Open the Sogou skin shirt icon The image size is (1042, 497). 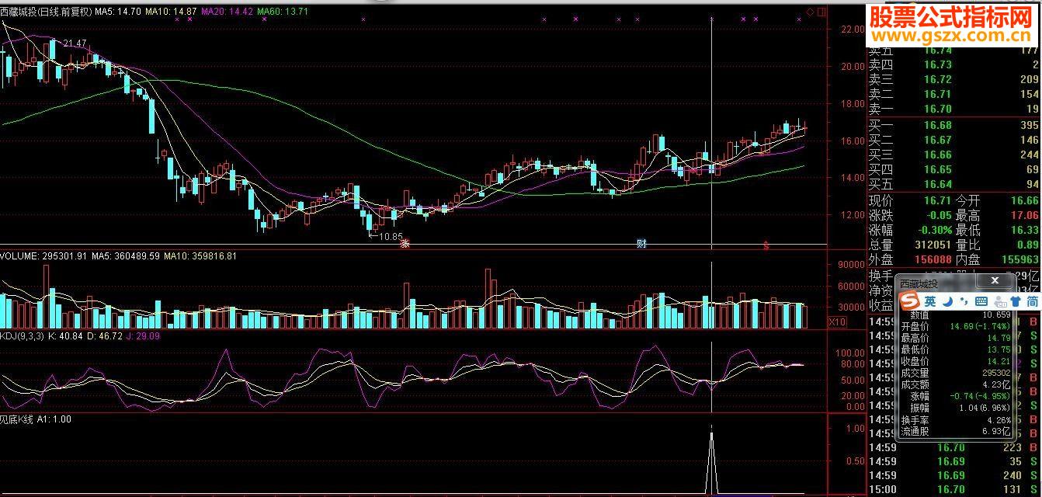[1016, 301]
